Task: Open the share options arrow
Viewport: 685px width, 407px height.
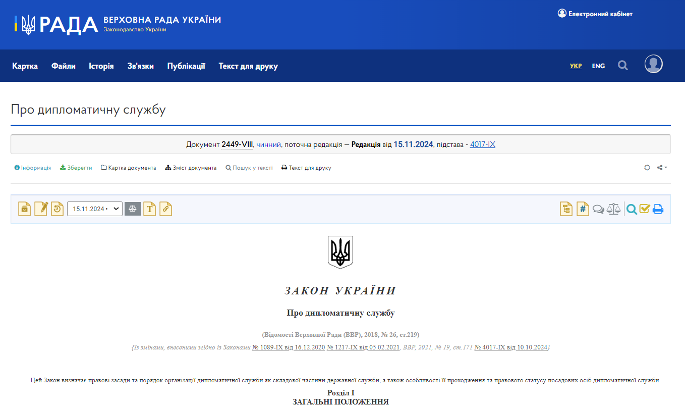Action: tap(662, 167)
